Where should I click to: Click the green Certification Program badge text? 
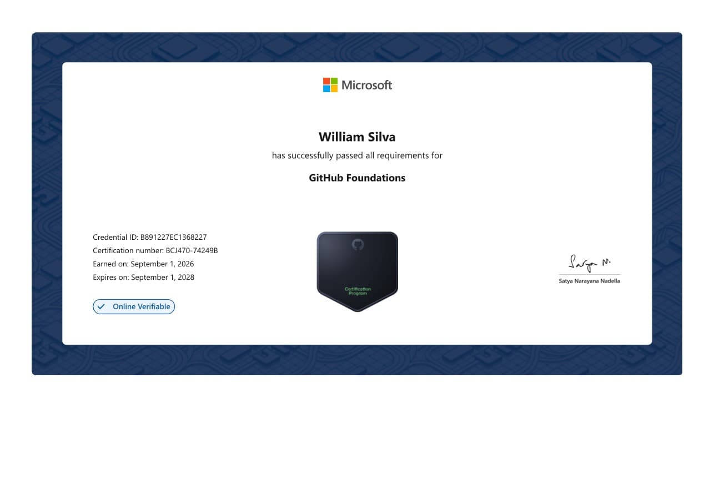click(358, 291)
